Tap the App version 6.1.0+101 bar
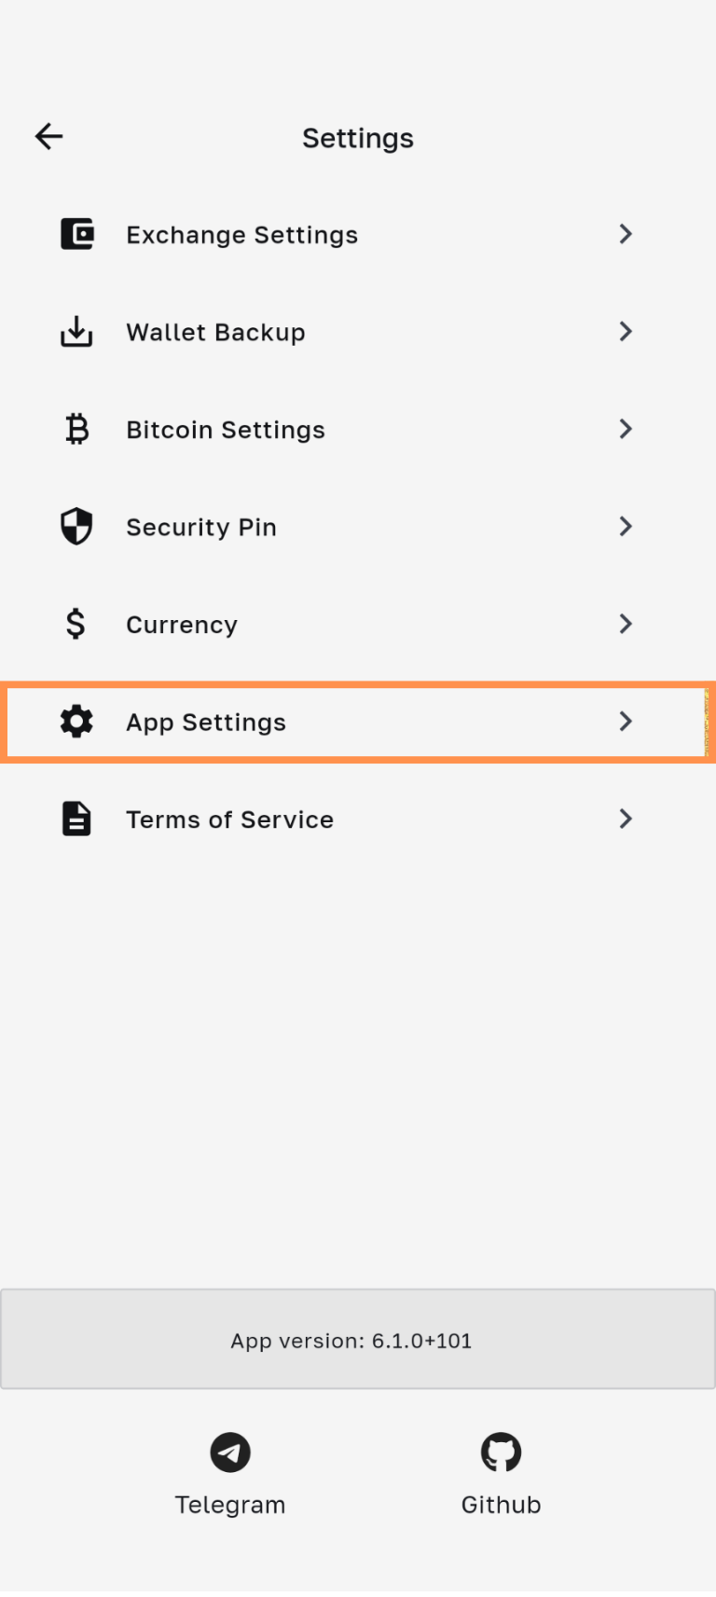 [x=358, y=1340]
